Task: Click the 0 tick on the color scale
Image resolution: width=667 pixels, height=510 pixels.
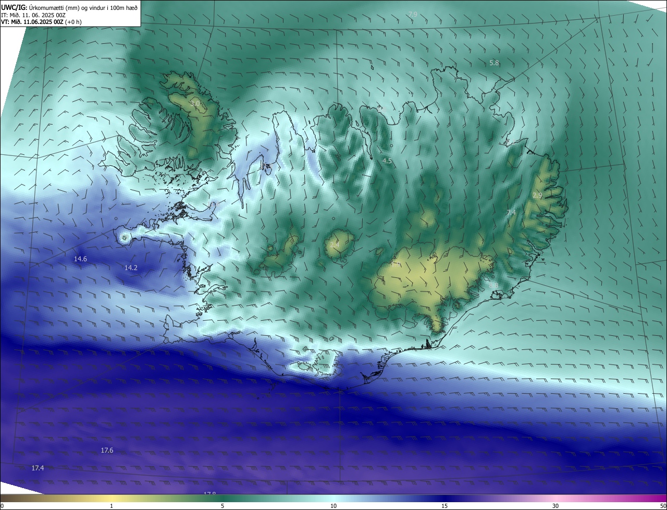Action: point(2,506)
